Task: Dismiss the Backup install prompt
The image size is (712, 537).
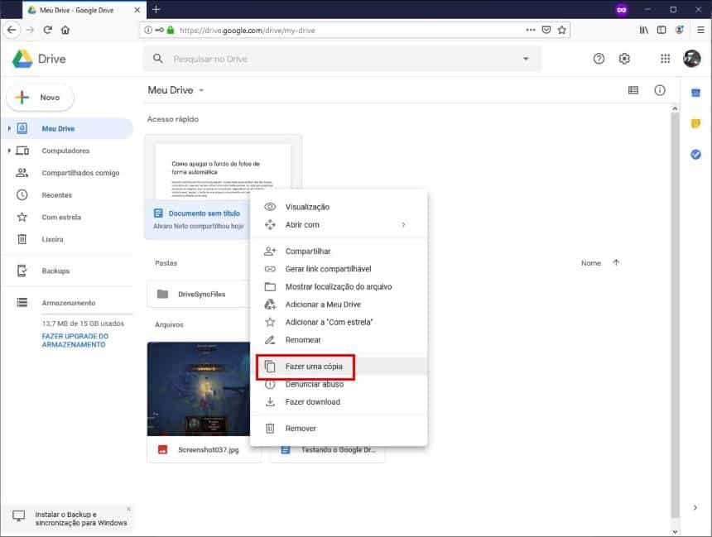Action: tap(128, 509)
